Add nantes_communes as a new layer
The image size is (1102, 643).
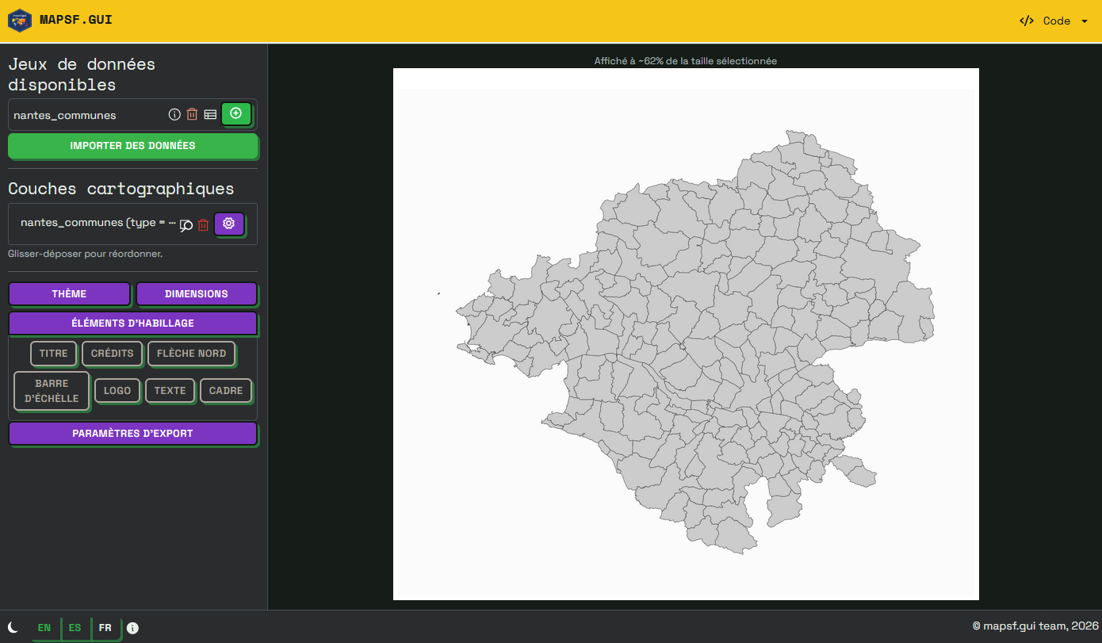(x=236, y=113)
